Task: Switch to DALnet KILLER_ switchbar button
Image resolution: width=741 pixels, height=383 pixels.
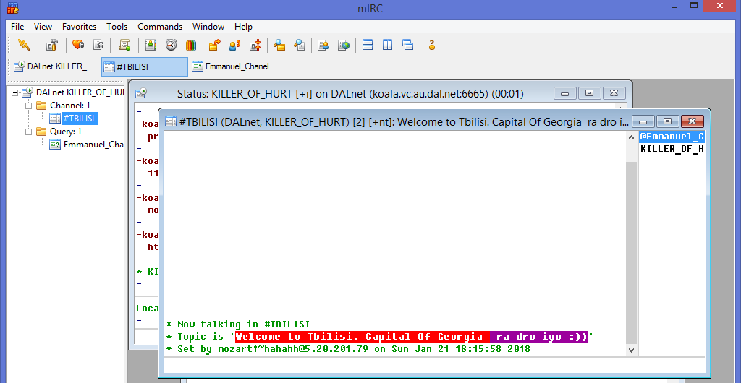Action: [55, 66]
